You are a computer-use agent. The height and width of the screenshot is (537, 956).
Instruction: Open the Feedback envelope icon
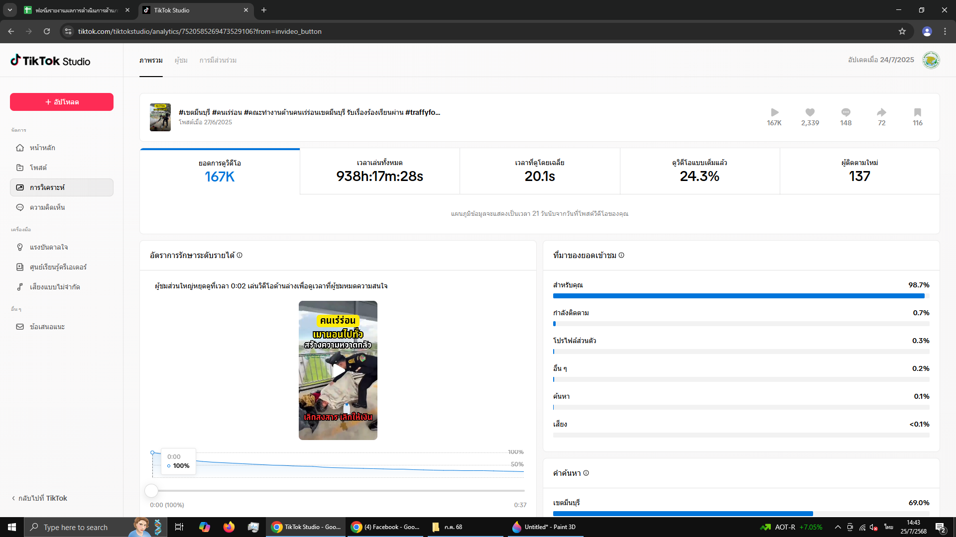coord(20,327)
